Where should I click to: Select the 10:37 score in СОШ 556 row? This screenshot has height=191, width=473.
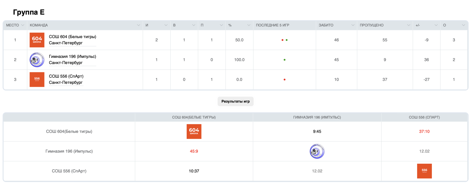194,171
